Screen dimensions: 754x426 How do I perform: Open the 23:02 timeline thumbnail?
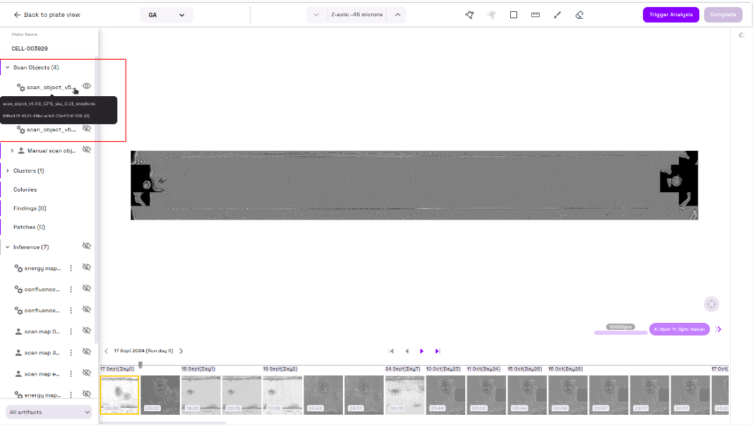click(160, 394)
